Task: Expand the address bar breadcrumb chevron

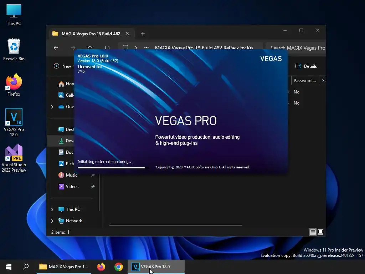Action: pyautogui.click(x=136, y=48)
